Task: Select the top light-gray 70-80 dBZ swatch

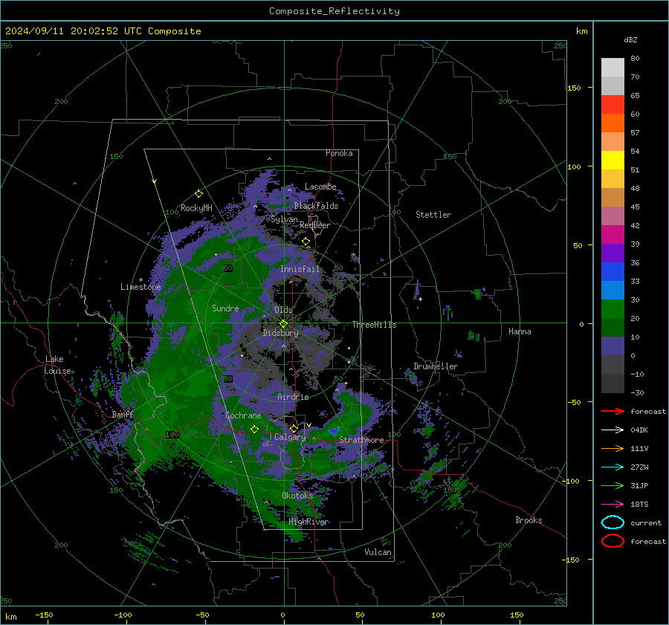Action: pos(613,68)
